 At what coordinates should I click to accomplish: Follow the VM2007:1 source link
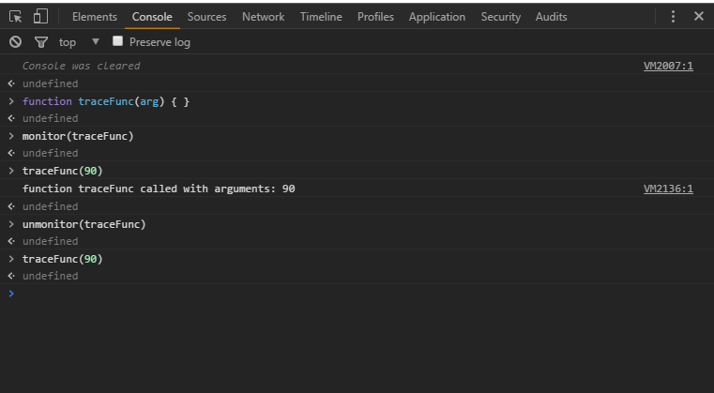tap(668, 66)
